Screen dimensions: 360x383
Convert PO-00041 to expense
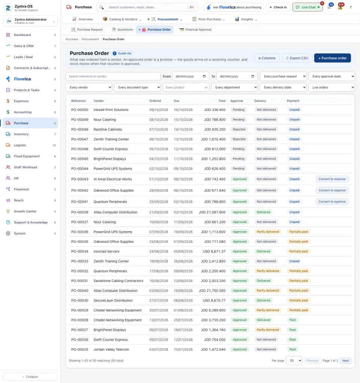(332, 201)
